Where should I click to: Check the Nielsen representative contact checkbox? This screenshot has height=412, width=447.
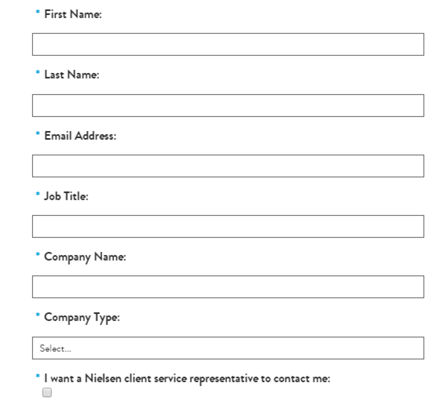pos(47,392)
